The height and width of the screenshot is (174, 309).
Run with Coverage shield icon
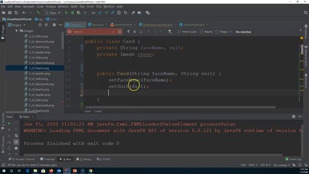point(79,13)
